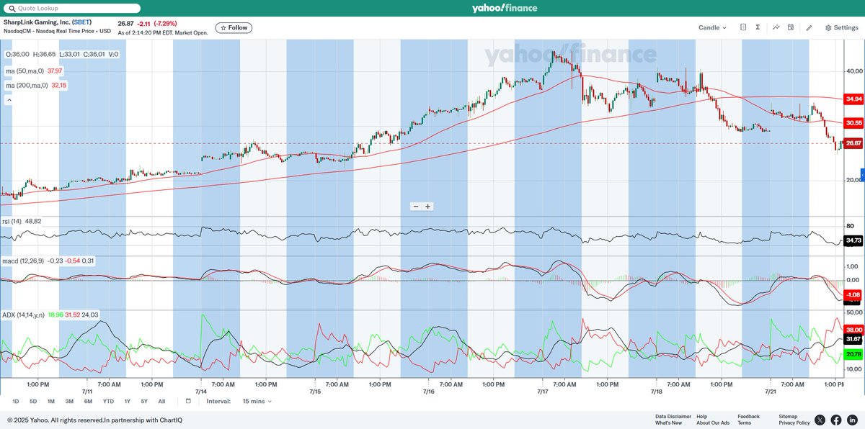Click the ma (200,ma,0) indicator label
Screen dimensions: 865x429
27,85
